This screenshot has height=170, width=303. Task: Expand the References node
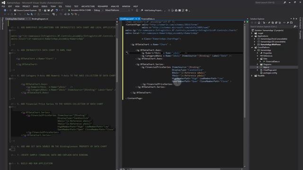point(258,56)
